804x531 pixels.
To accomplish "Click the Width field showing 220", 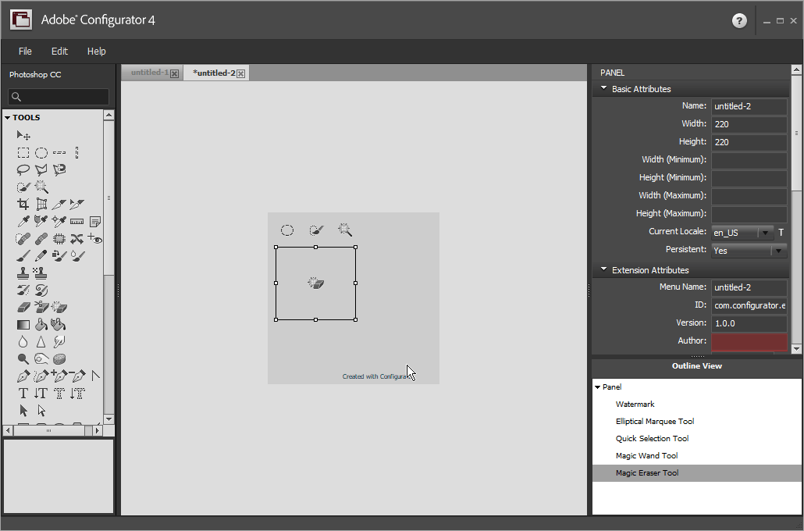I will [749, 124].
